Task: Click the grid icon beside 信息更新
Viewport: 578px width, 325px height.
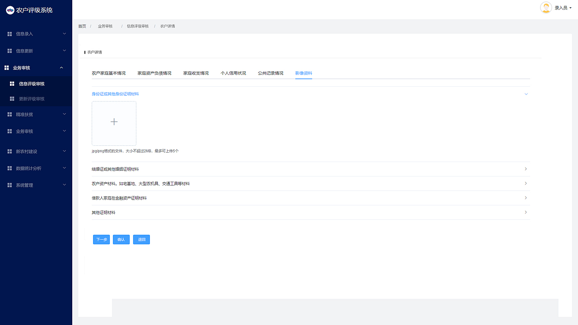Action: 9,51
